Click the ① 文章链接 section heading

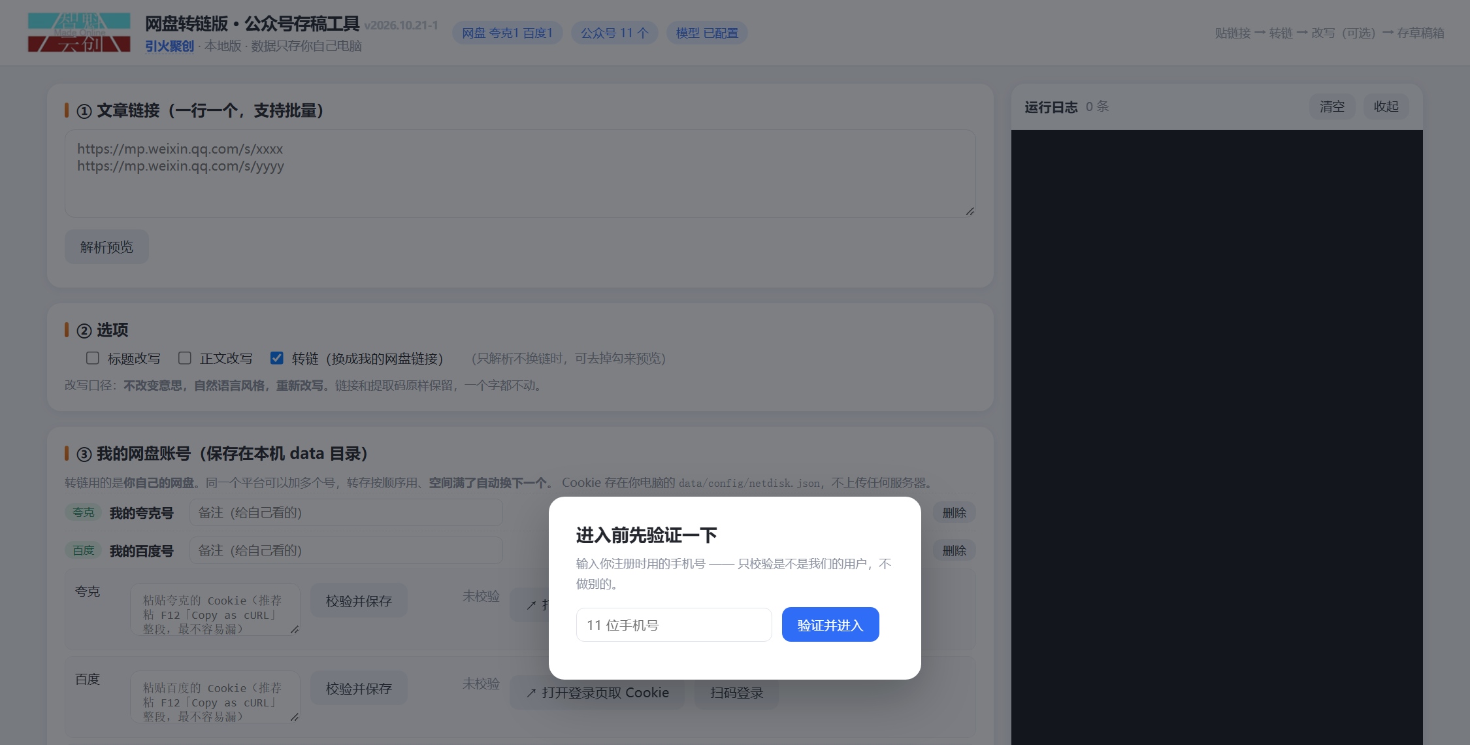click(200, 110)
